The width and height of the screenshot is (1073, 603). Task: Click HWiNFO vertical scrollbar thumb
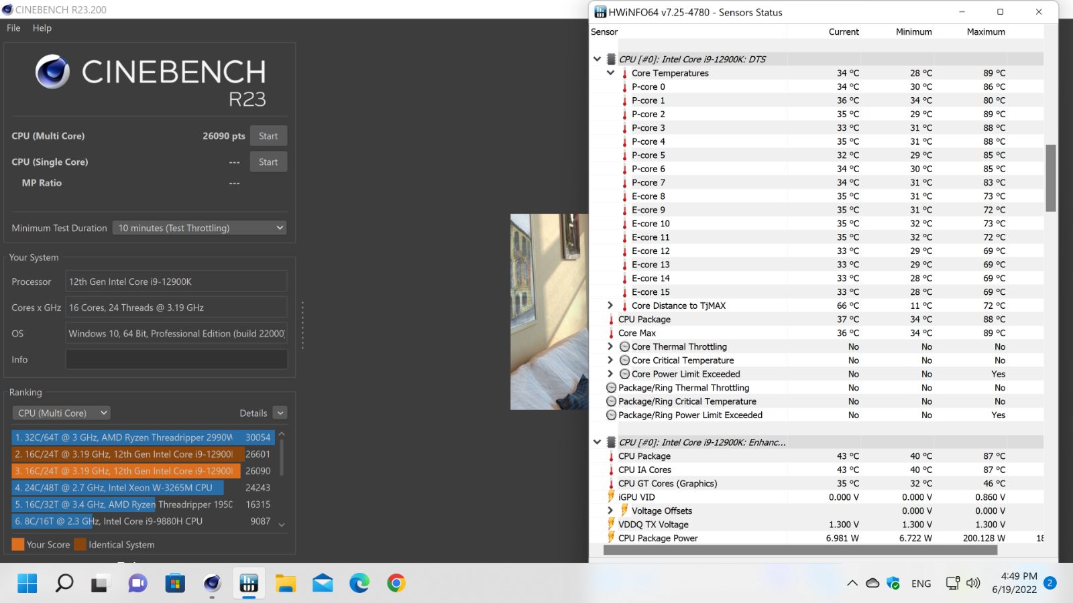[1051, 178]
